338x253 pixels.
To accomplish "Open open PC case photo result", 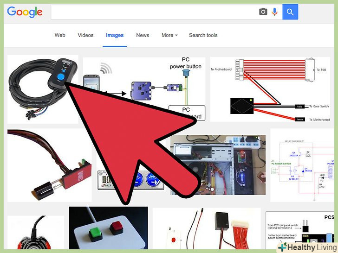I will pos(218,165).
